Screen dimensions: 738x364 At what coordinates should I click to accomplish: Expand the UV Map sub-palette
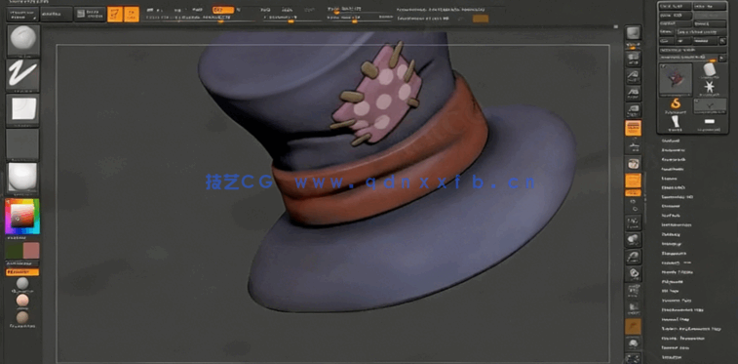coord(670,291)
